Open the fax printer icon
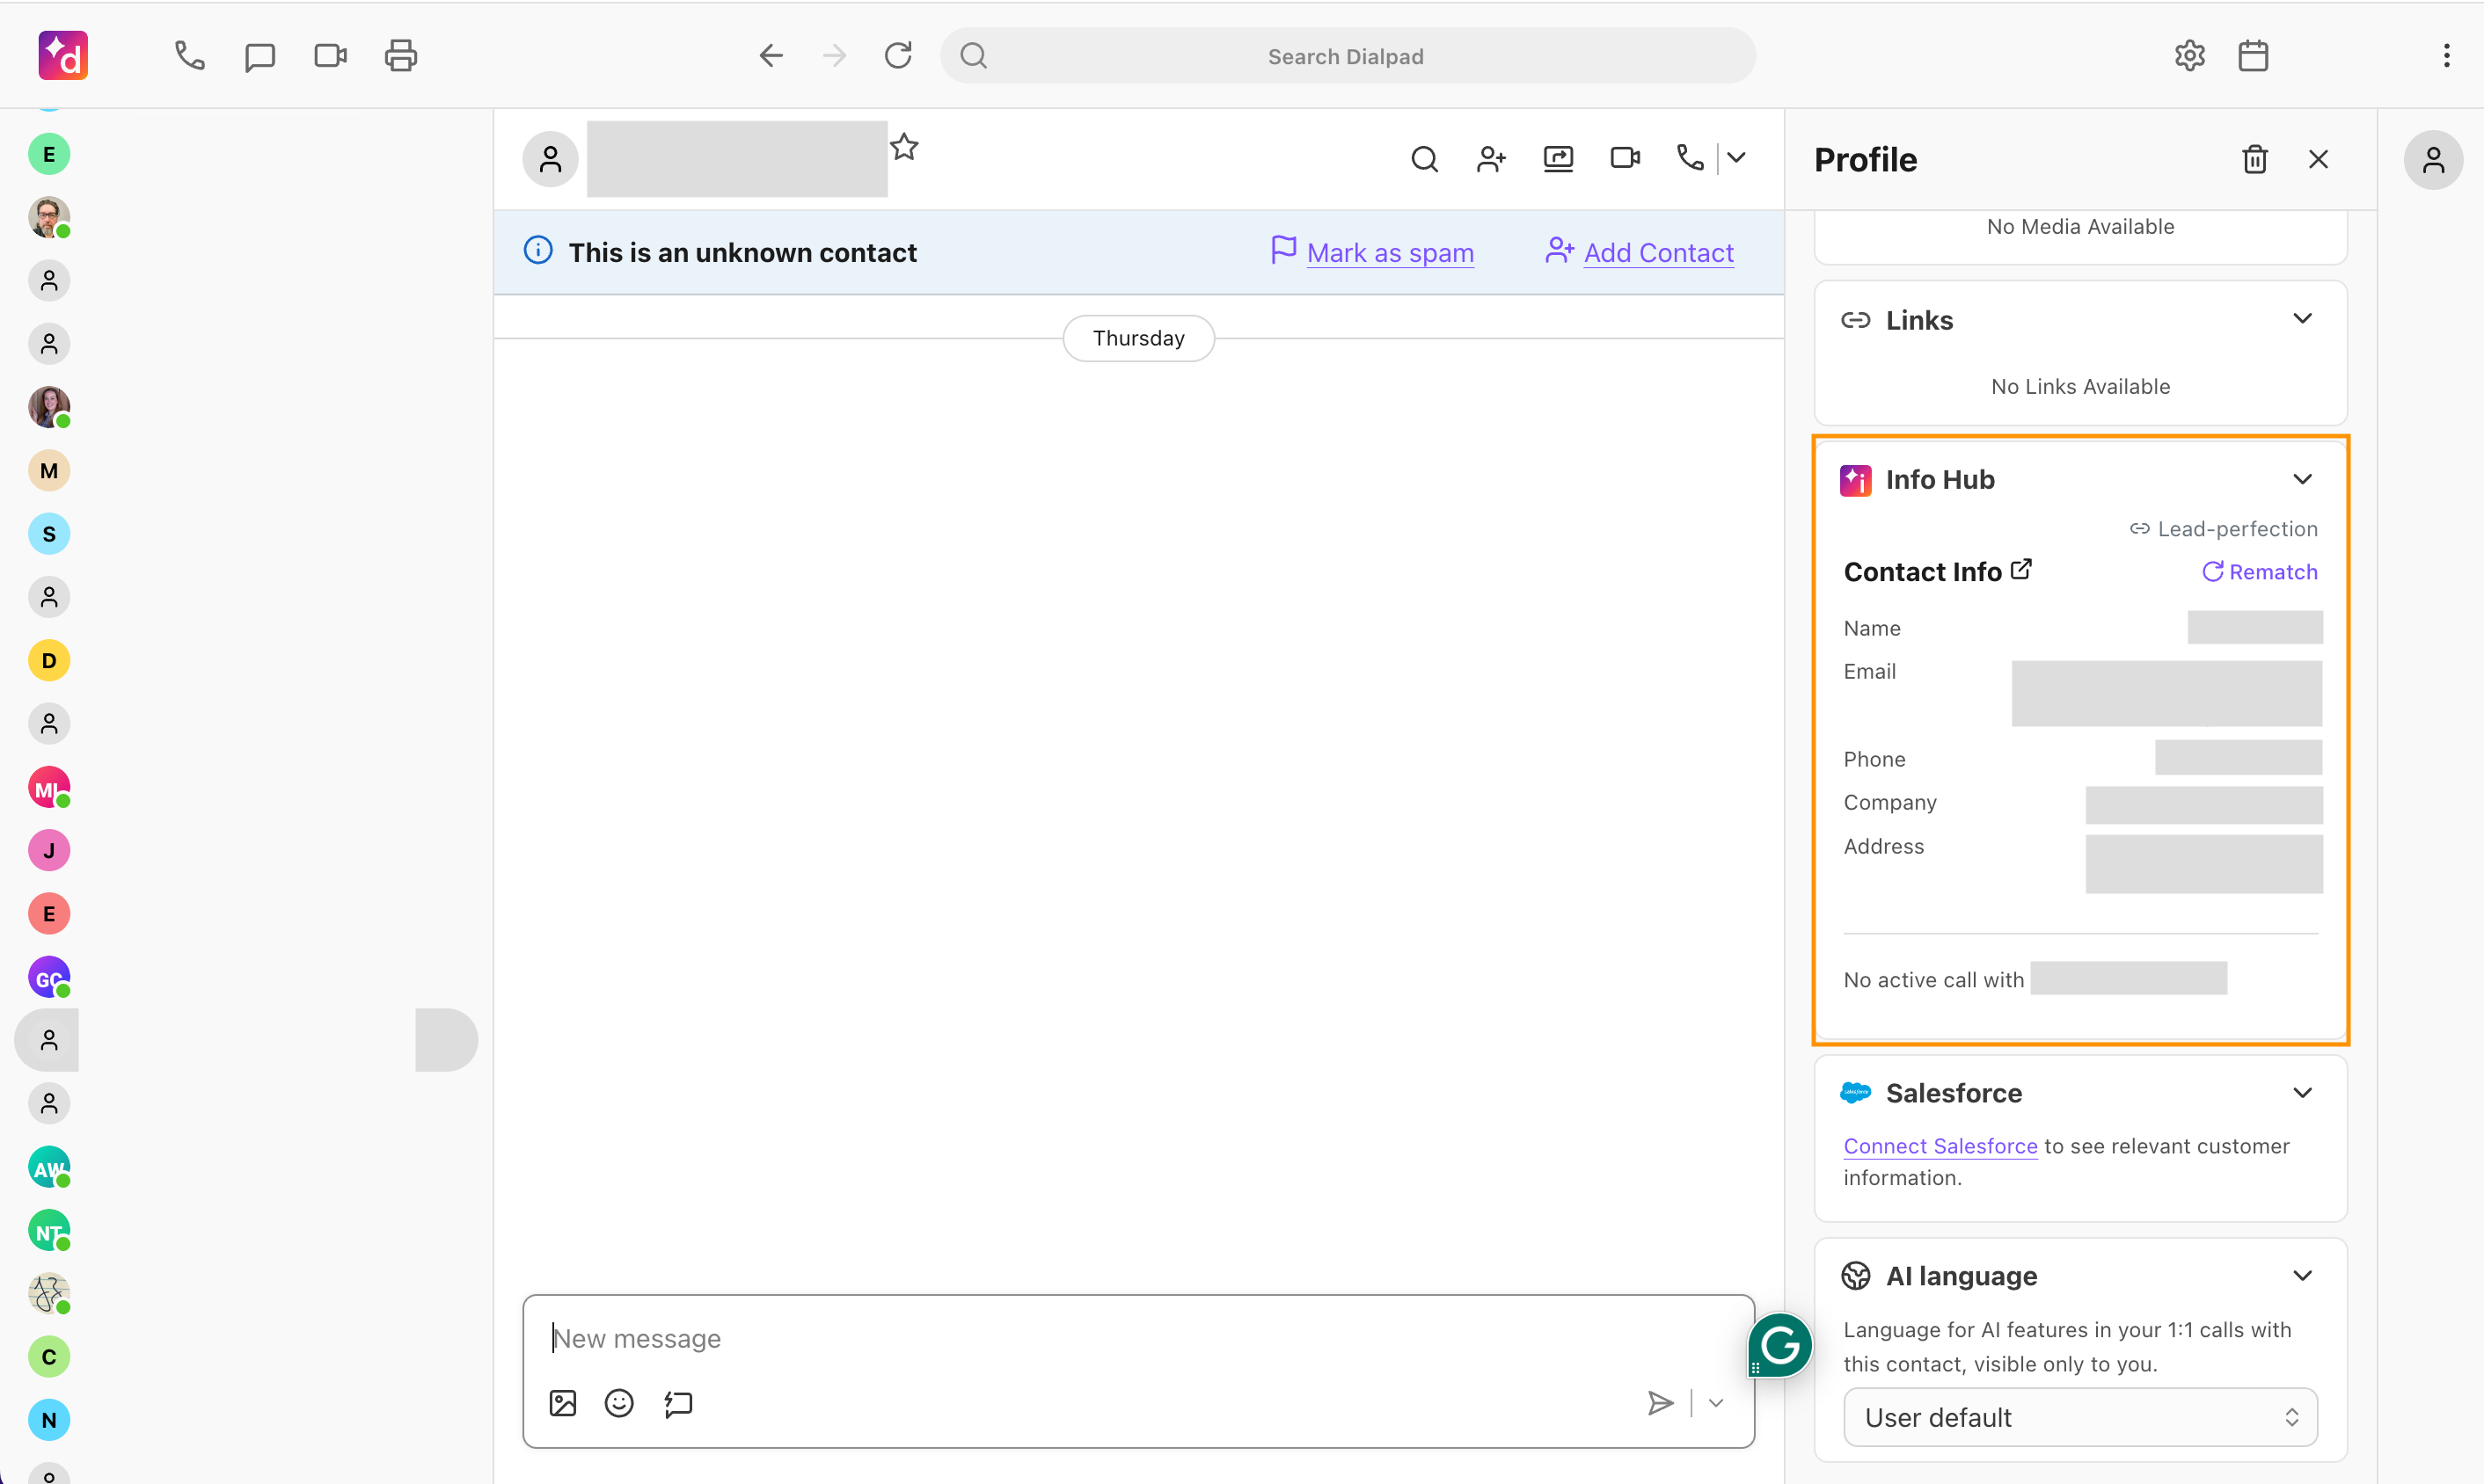This screenshot has width=2484, height=1484. 401,56
